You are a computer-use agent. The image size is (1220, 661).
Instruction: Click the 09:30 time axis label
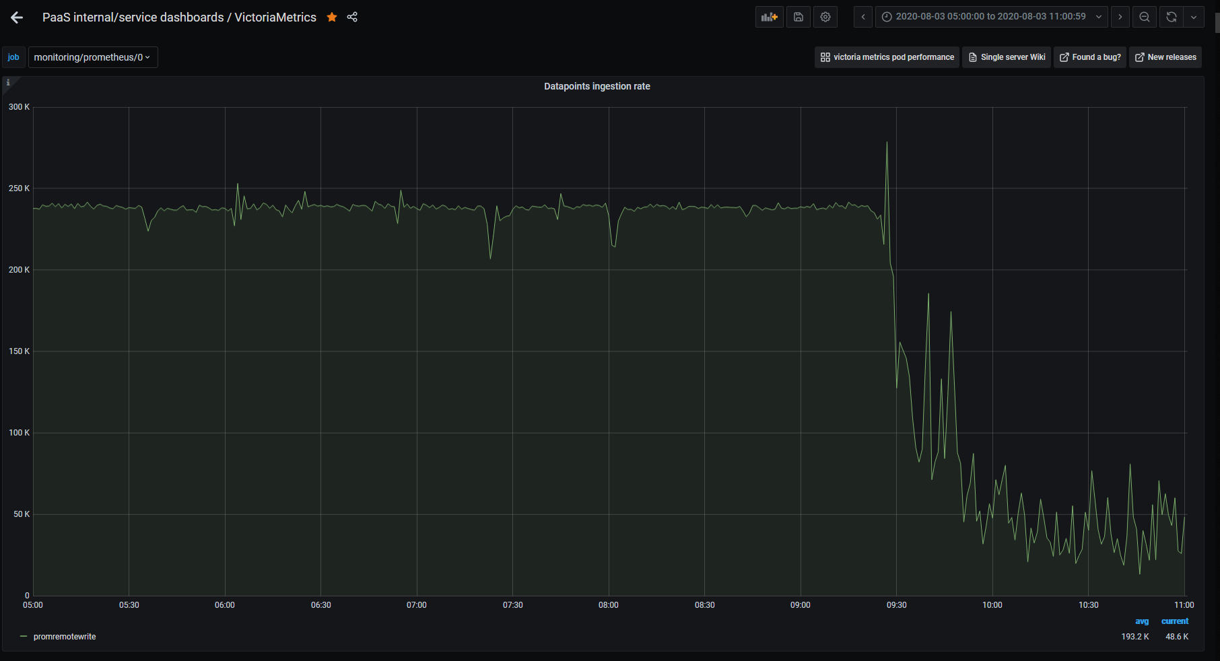coord(896,605)
